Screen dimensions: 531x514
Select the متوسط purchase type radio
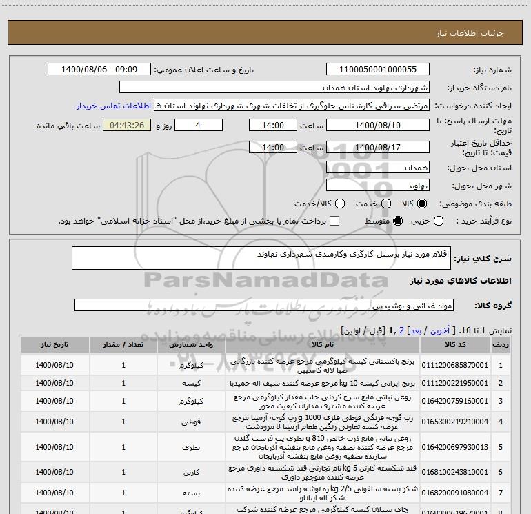[398, 221]
